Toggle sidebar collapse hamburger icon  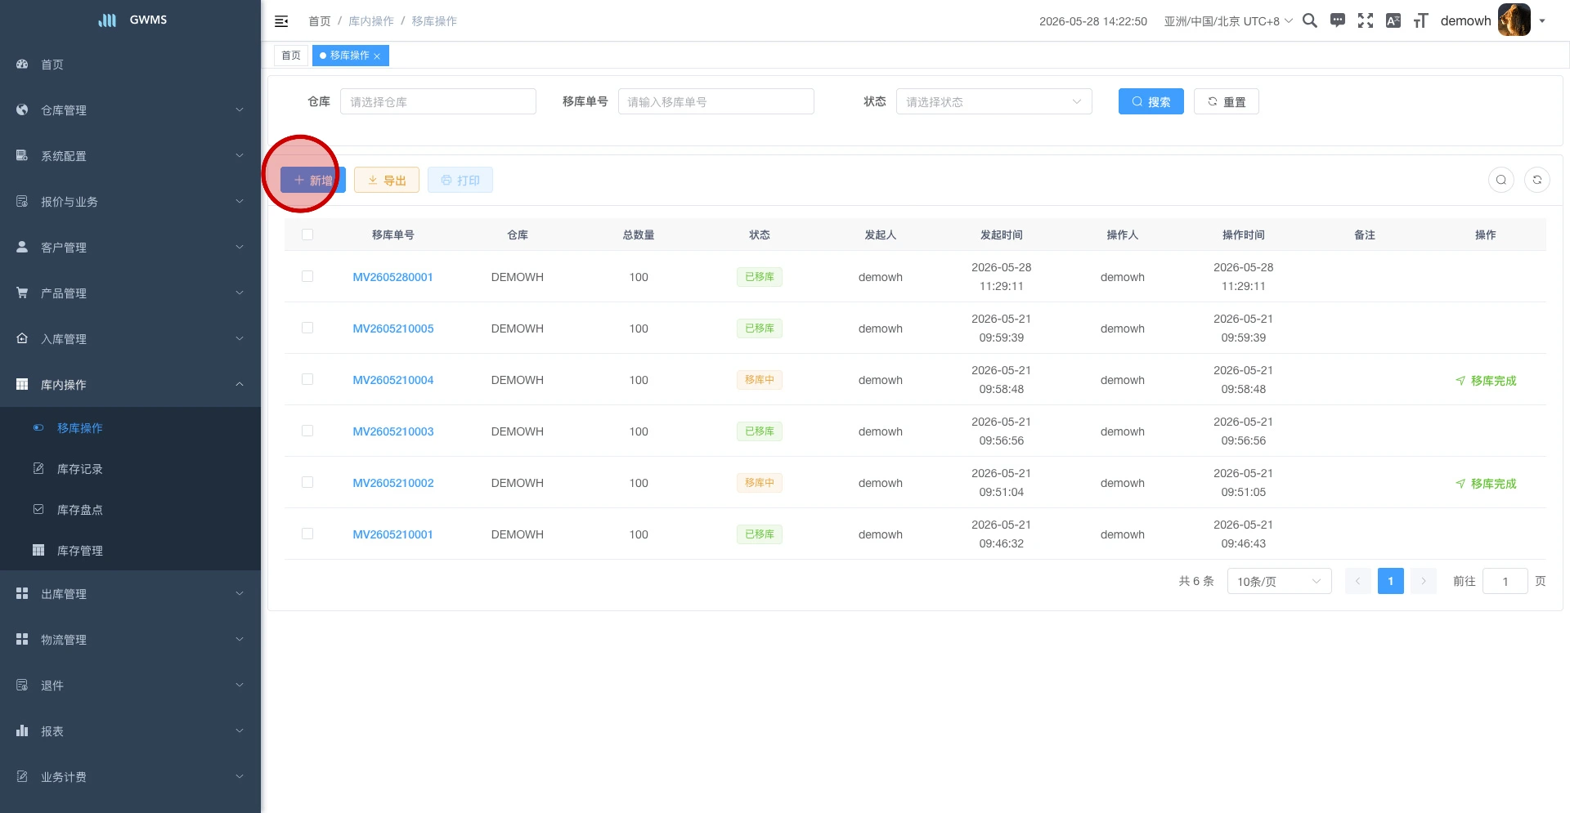(281, 21)
